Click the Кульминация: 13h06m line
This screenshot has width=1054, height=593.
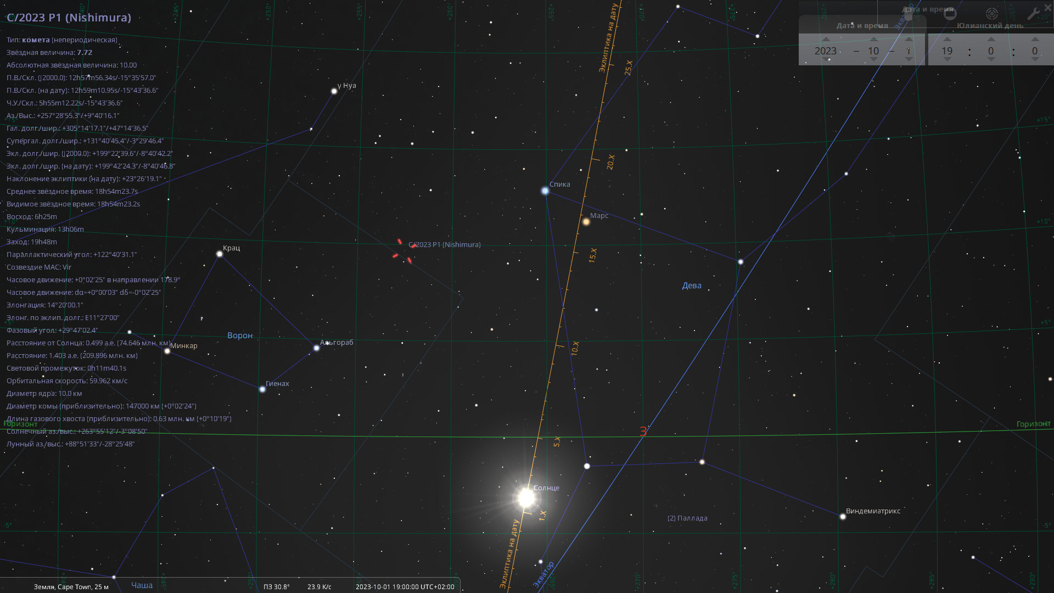click(45, 230)
